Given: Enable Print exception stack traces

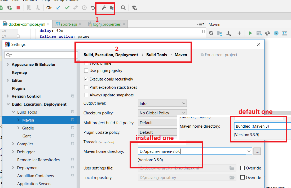Looking at the screenshot, I should pos(86,87).
